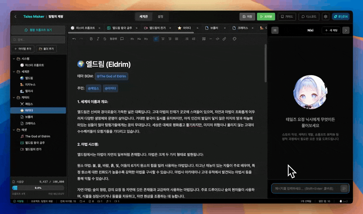Collapse the 캐릭터 folder in sidebar
The image size is (363, 214).
[14, 97]
